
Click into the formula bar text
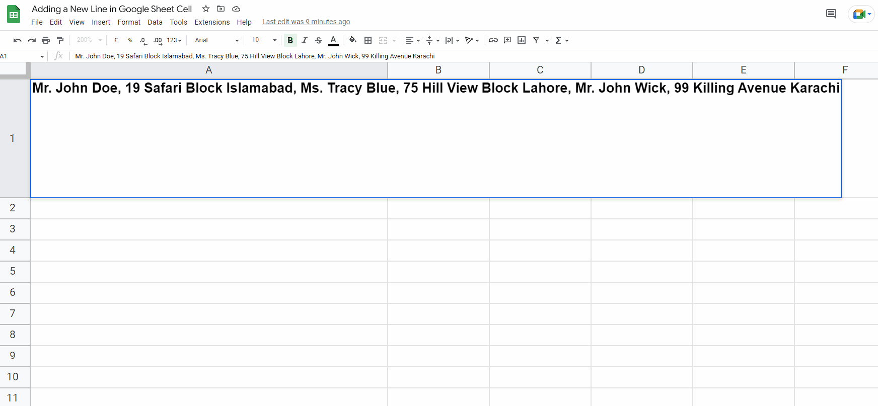click(255, 56)
